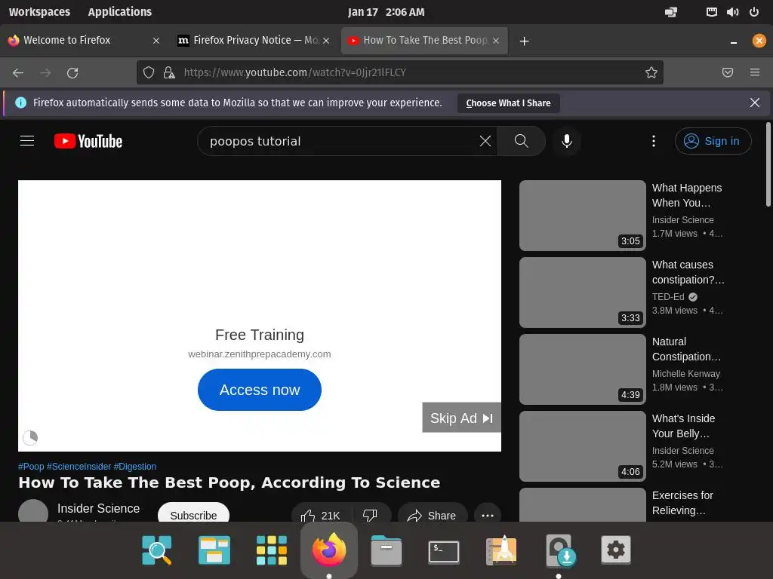Skip the ad with Skip Ad

pos(461,418)
